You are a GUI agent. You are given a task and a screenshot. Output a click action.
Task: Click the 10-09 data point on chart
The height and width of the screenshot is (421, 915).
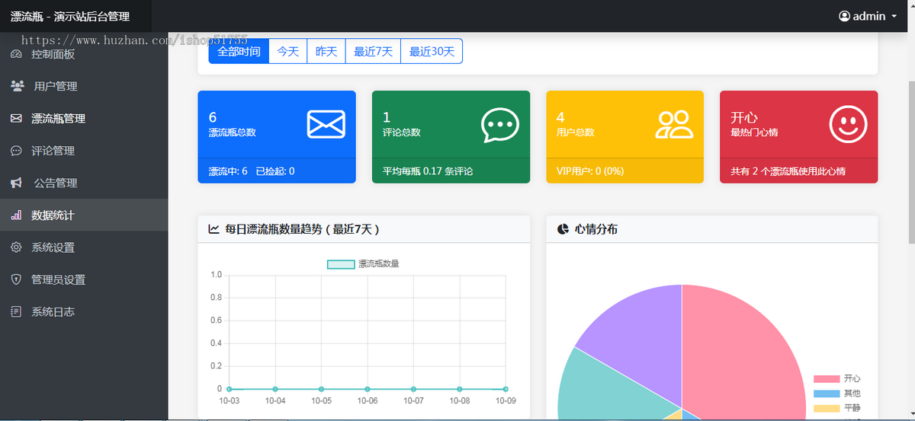[506, 389]
